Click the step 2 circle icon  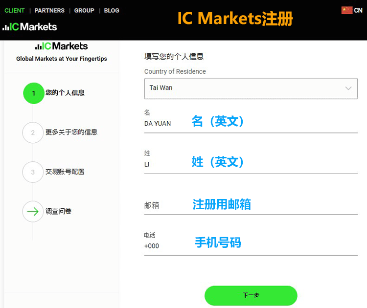tap(33, 132)
